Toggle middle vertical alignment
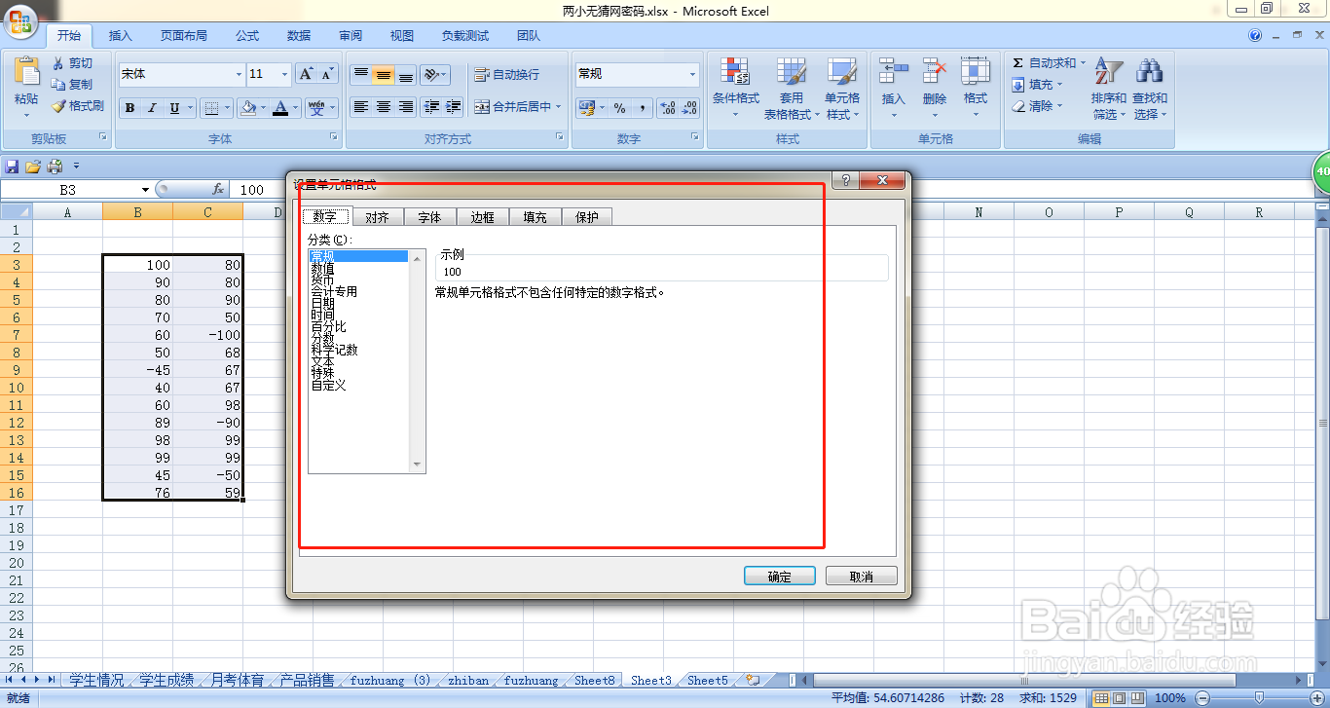Viewport: 1330px width, 708px height. coord(384,75)
